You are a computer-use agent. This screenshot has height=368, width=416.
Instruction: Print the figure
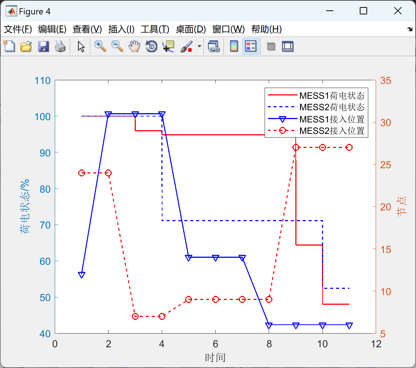pos(60,46)
